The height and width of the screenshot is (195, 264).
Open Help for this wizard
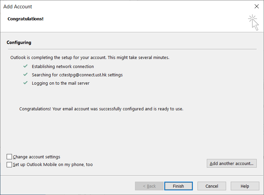tap(245, 186)
